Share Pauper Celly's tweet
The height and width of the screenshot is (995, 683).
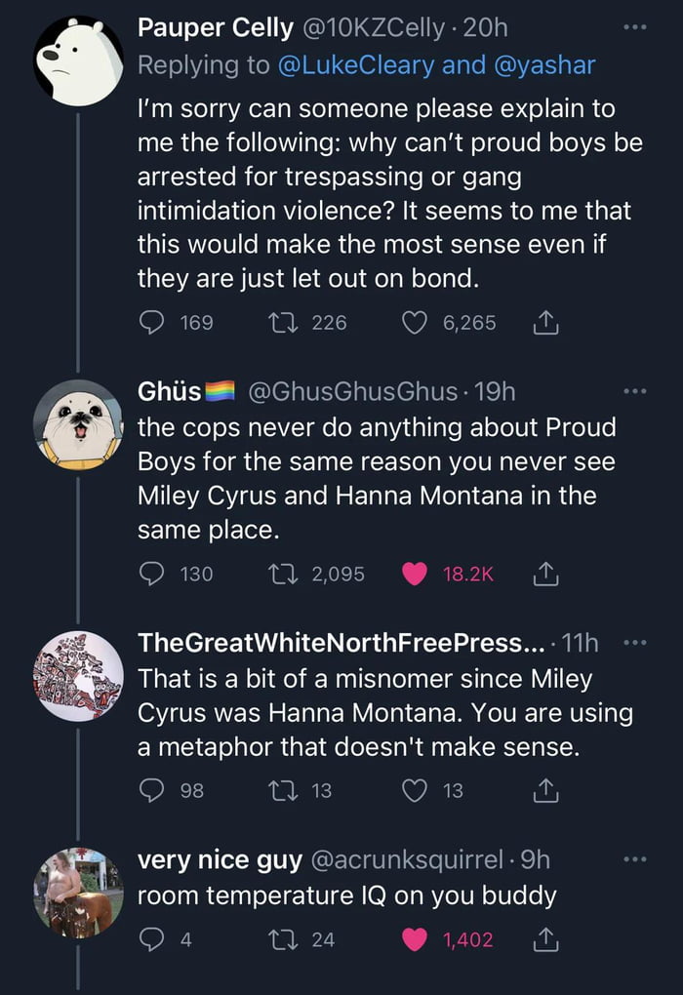(546, 322)
